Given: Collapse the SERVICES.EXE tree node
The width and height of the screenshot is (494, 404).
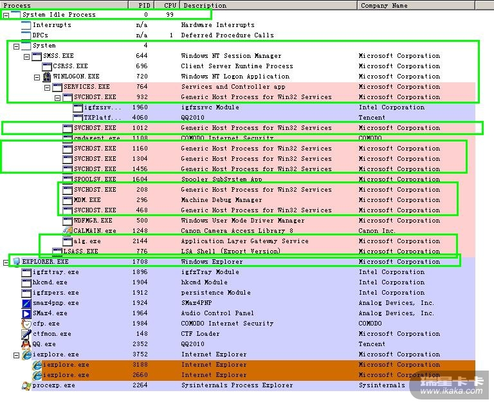Looking at the screenshot, I should click(x=47, y=87).
